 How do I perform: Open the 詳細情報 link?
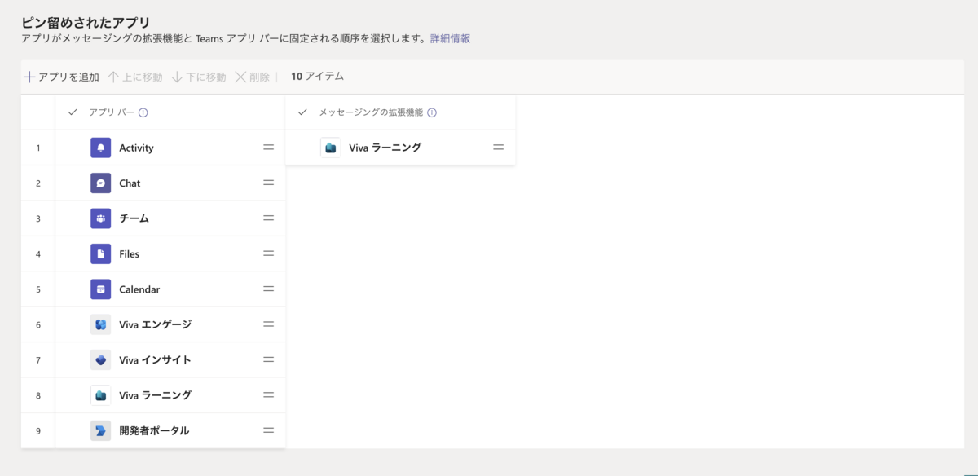(450, 38)
